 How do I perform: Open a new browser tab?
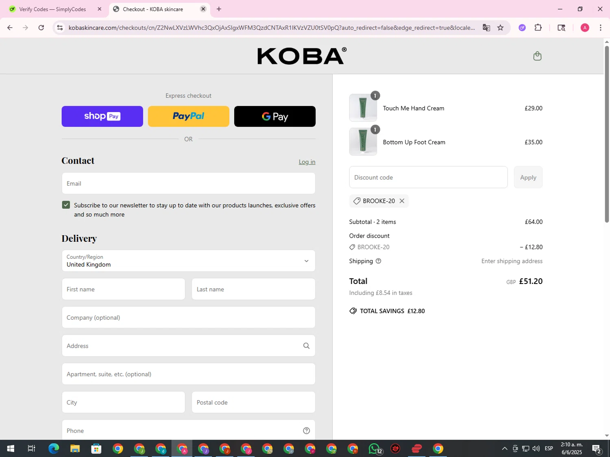[x=219, y=9]
